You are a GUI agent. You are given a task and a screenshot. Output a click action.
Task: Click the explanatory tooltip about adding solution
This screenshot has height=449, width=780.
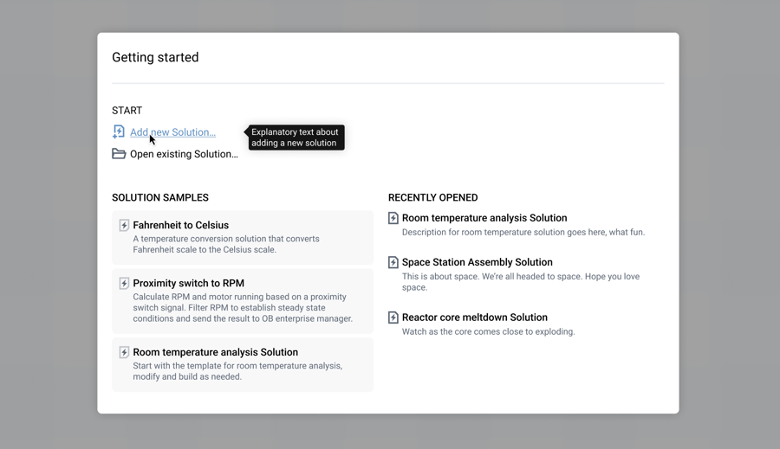(296, 138)
